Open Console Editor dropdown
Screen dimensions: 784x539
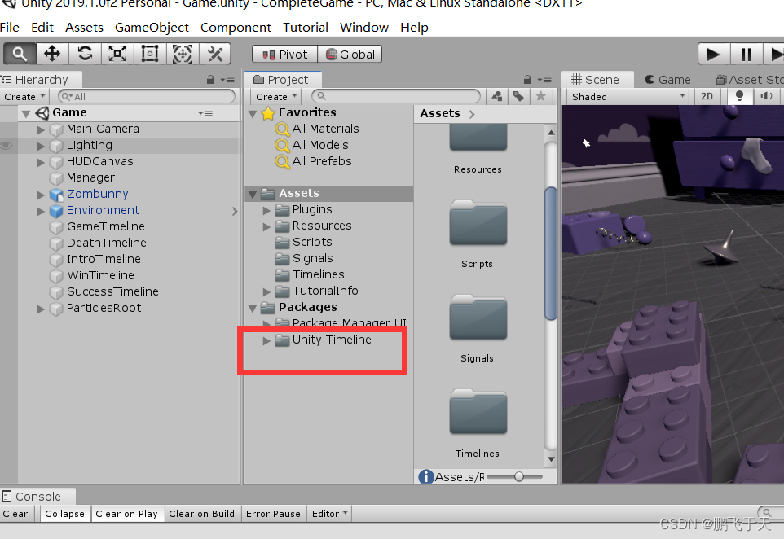tap(329, 514)
